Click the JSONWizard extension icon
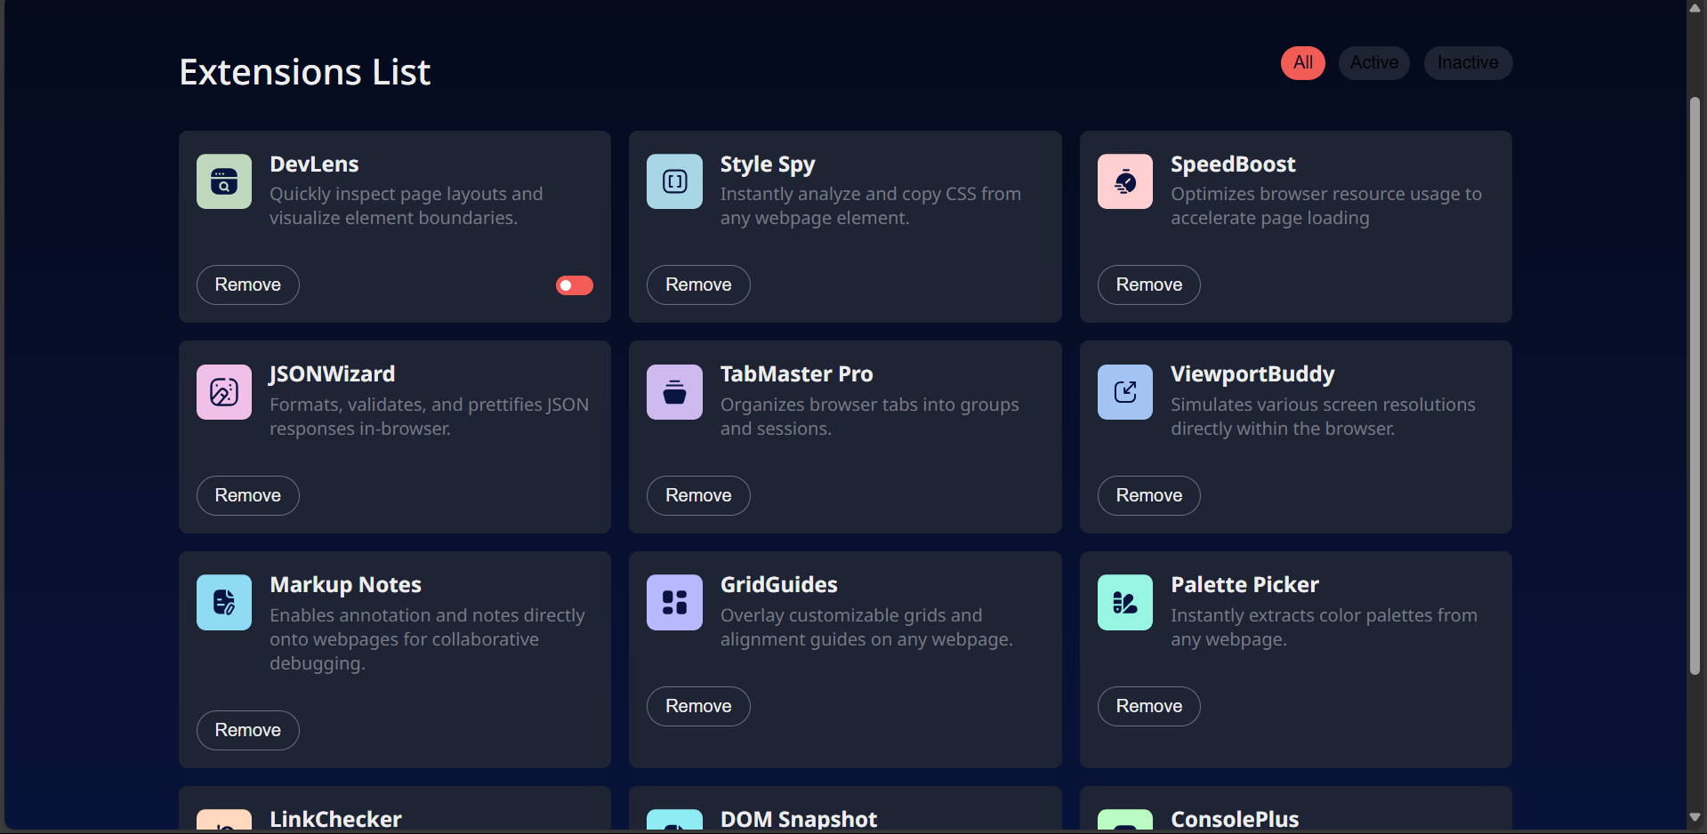 point(224,392)
